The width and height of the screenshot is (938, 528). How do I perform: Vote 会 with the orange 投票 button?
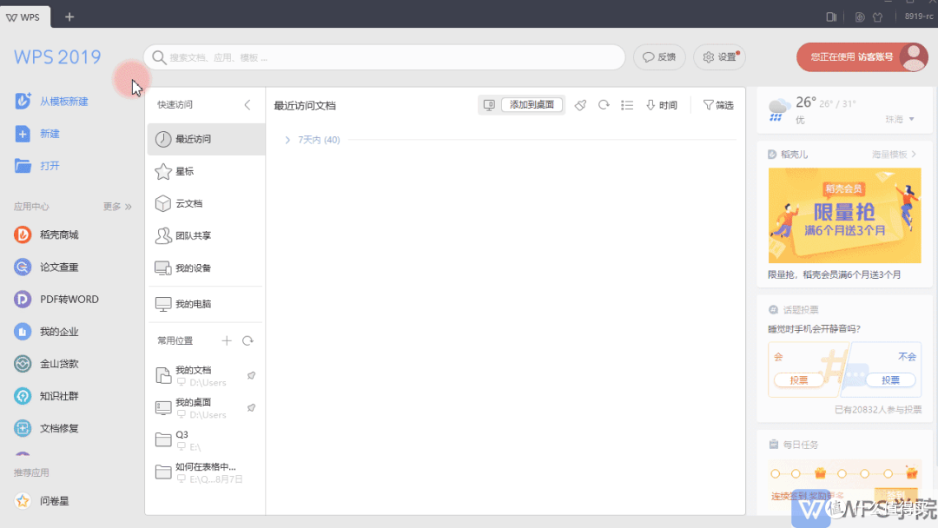tap(799, 380)
